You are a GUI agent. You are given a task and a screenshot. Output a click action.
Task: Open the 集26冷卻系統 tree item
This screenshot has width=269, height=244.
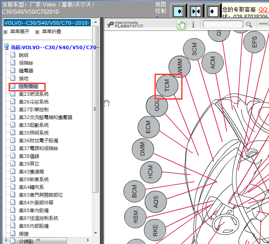click(34, 102)
